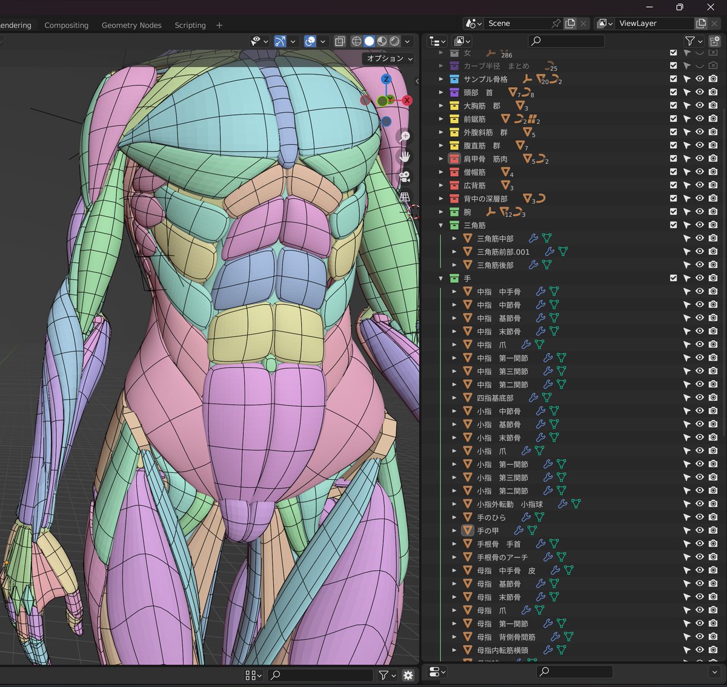Create new collection in outliner

pos(714,41)
